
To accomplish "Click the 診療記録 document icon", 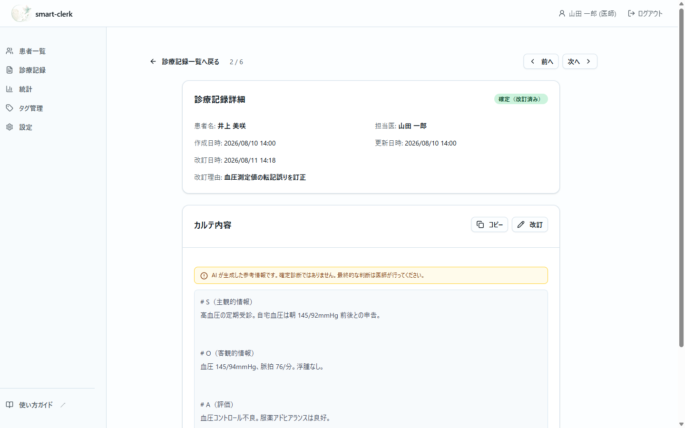I will [x=10, y=70].
